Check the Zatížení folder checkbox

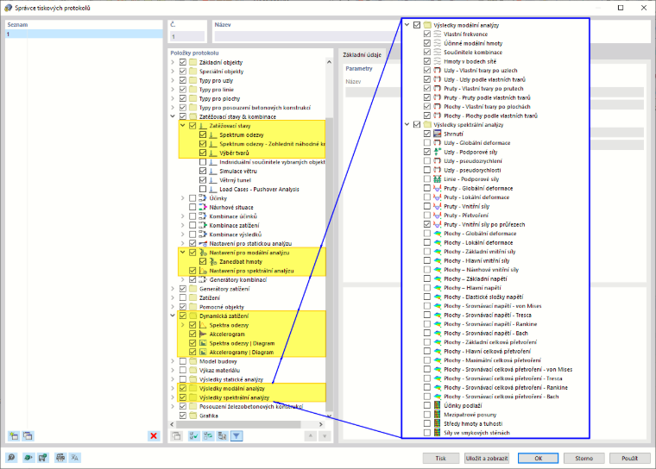click(183, 297)
